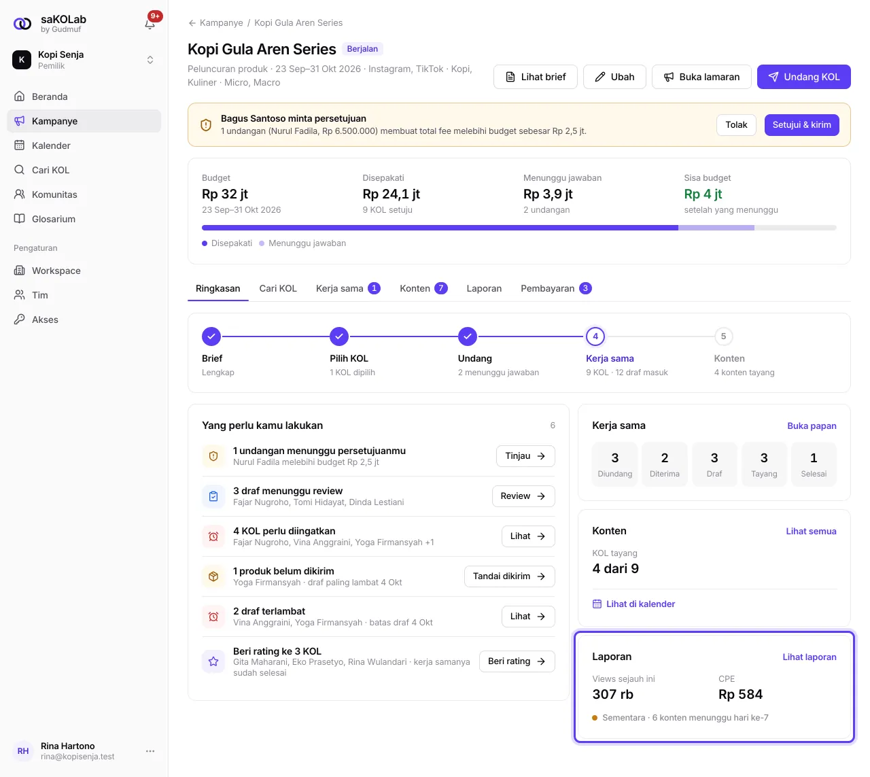Open Lihat di kalender link
Screen dimensions: 870x777
click(x=633, y=604)
